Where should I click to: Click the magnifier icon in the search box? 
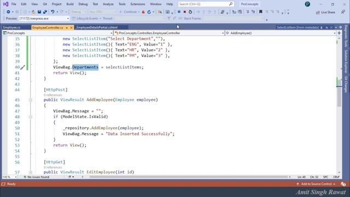(231, 4)
